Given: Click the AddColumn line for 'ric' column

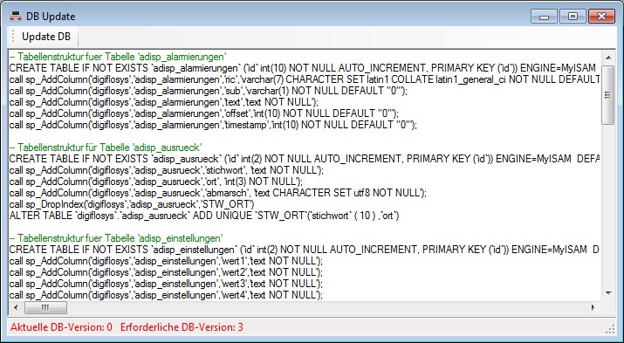Looking at the screenshot, I should pyautogui.click(x=305, y=79).
